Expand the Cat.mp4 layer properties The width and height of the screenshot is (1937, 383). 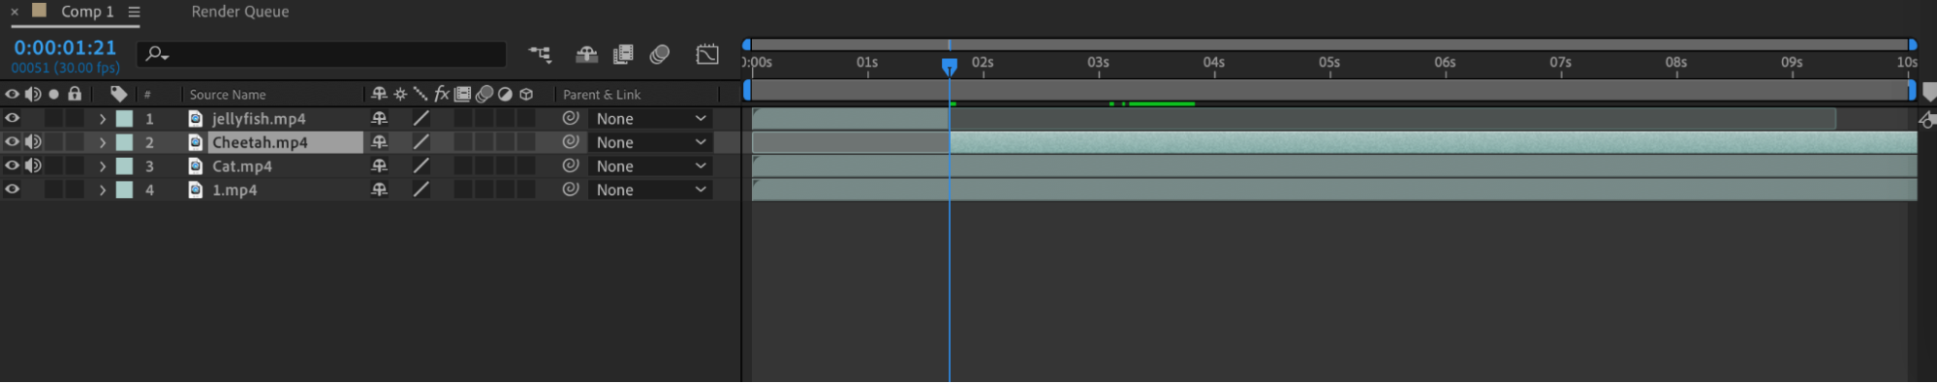pos(102,166)
